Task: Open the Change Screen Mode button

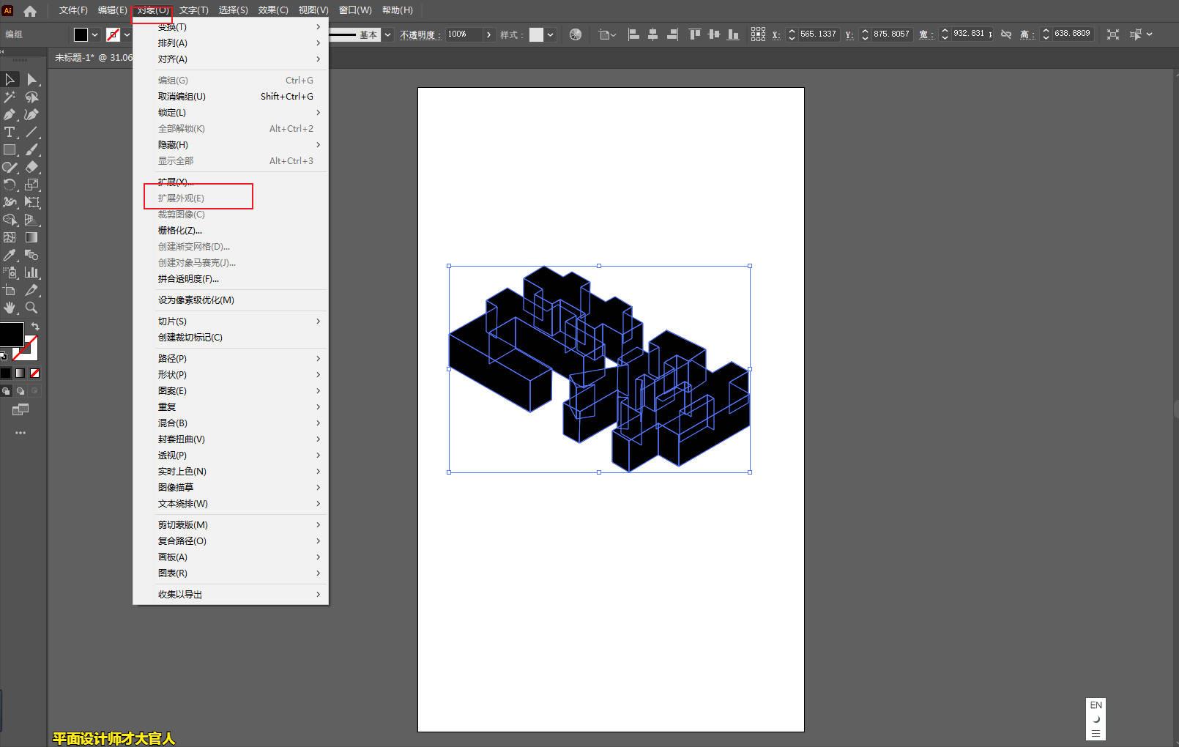Action: (x=21, y=410)
